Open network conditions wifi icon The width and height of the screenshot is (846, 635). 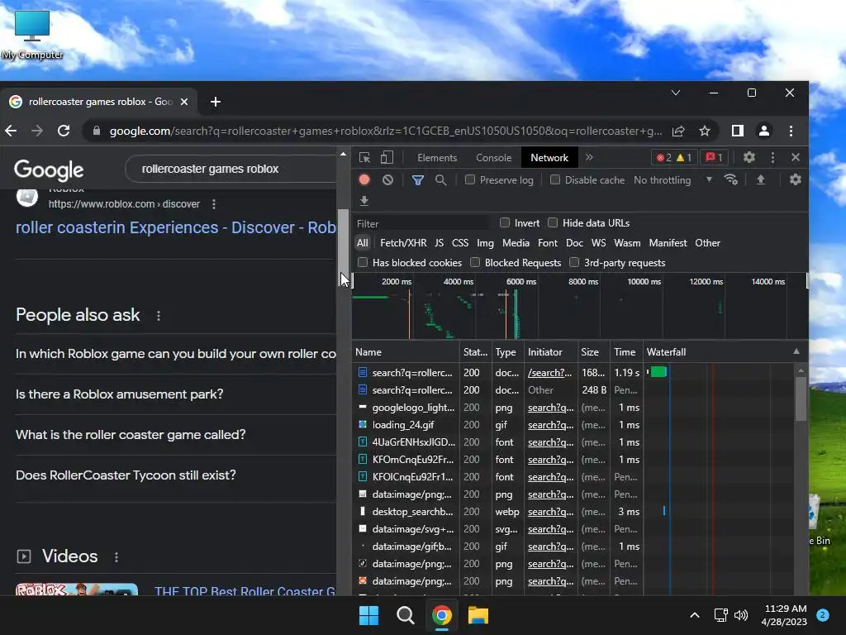pos(731,179)
